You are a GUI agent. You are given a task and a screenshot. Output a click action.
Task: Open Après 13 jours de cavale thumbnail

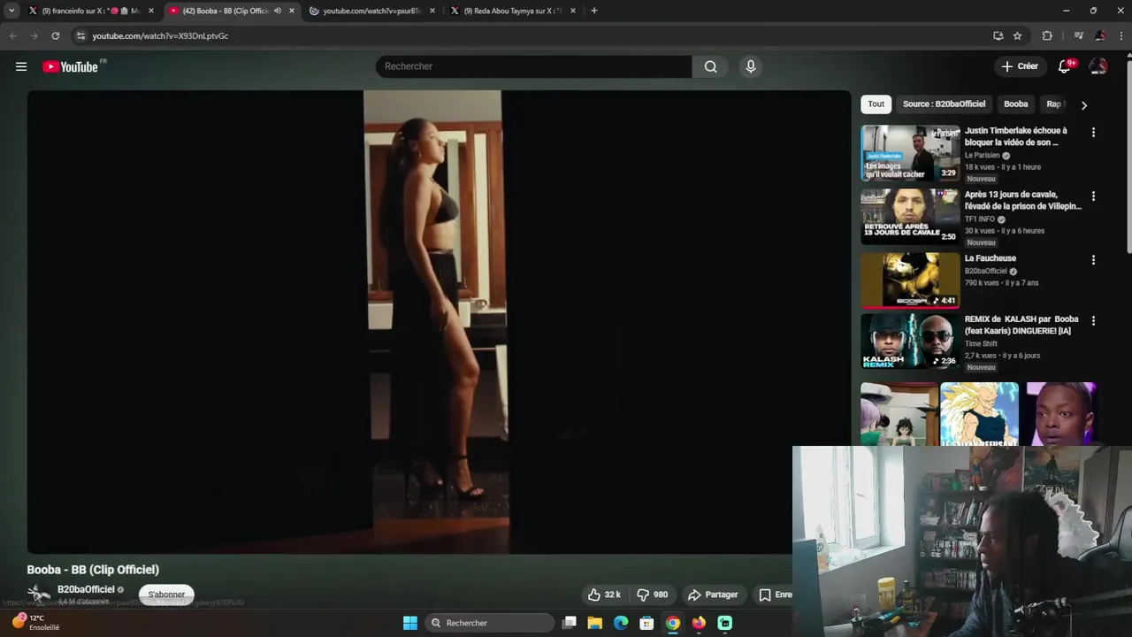(x=910, y=216)
